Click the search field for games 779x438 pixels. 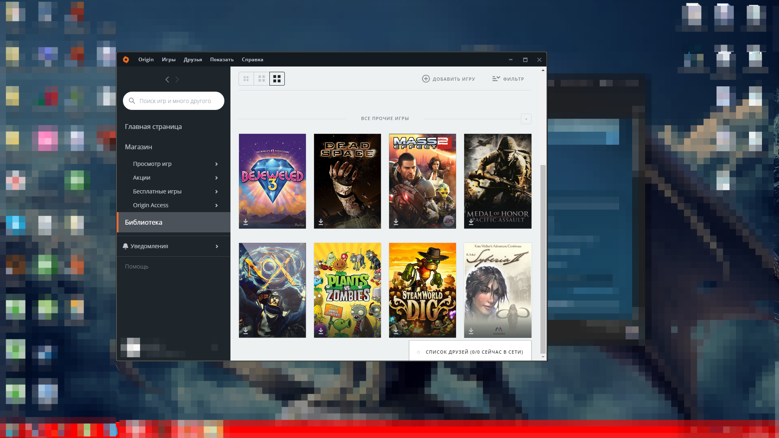click(174, 101)
